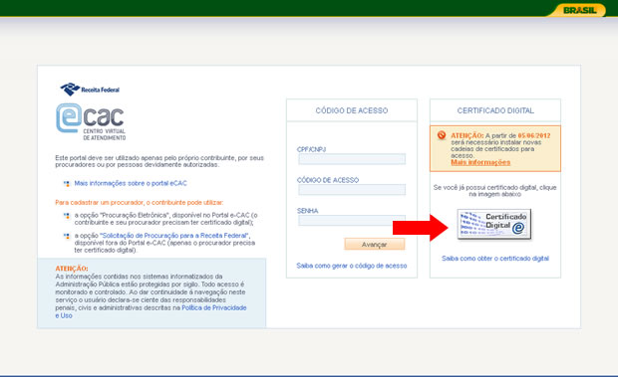Image resolution: width=618 pixels, height=377 pixels.
Task: Open 'Política de Privacidade e Uso' link
Action: pyautogui.click(x=151, y=311)
